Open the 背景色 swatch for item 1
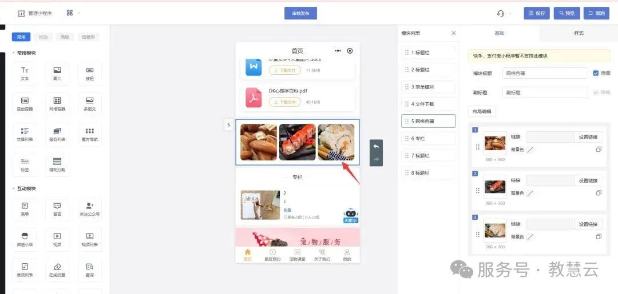Viewport: 618px width, 294px height. (x=530, y=150)
